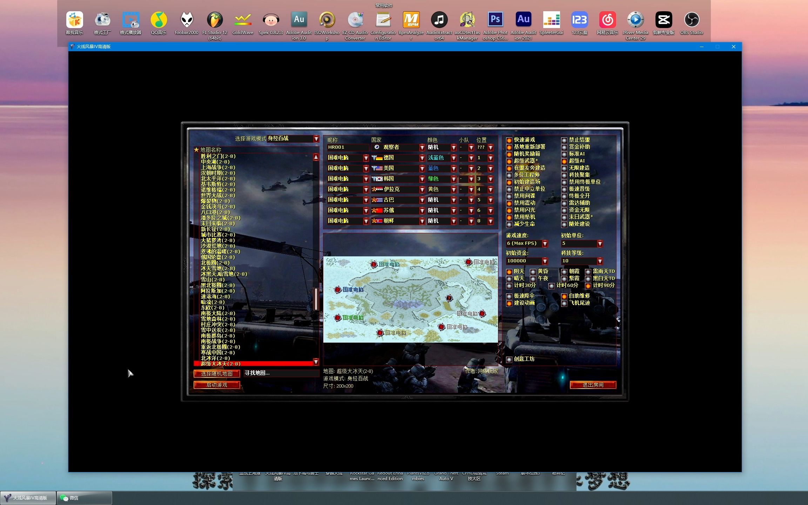Image resolution: width=808 pixels, height=505 pixels.
Task: Enable the 资金无限 option
Action: (564, 210)
